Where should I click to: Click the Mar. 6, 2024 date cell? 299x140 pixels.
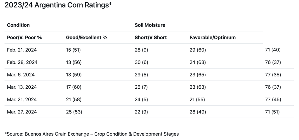tap(21, 75)
